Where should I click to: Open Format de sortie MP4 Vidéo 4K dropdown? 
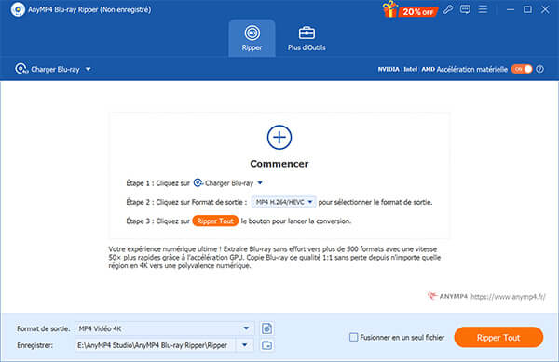coord(164,328)
